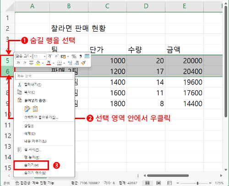Image resolution: width=229 pixels, height=186 pixels.
Task: Click merge and center icon in mini toolbar
Action: (87, 56)
